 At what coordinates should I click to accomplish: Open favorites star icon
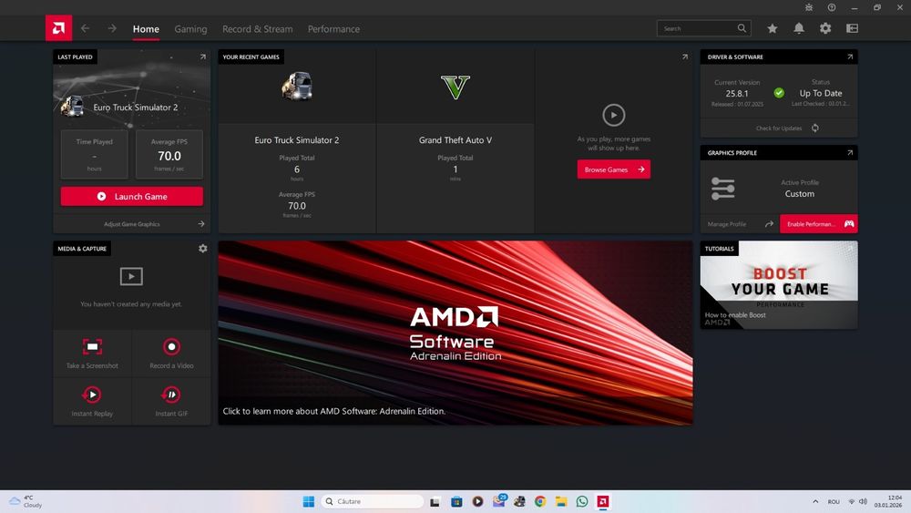pyautogui.click(x=773, y=28)
